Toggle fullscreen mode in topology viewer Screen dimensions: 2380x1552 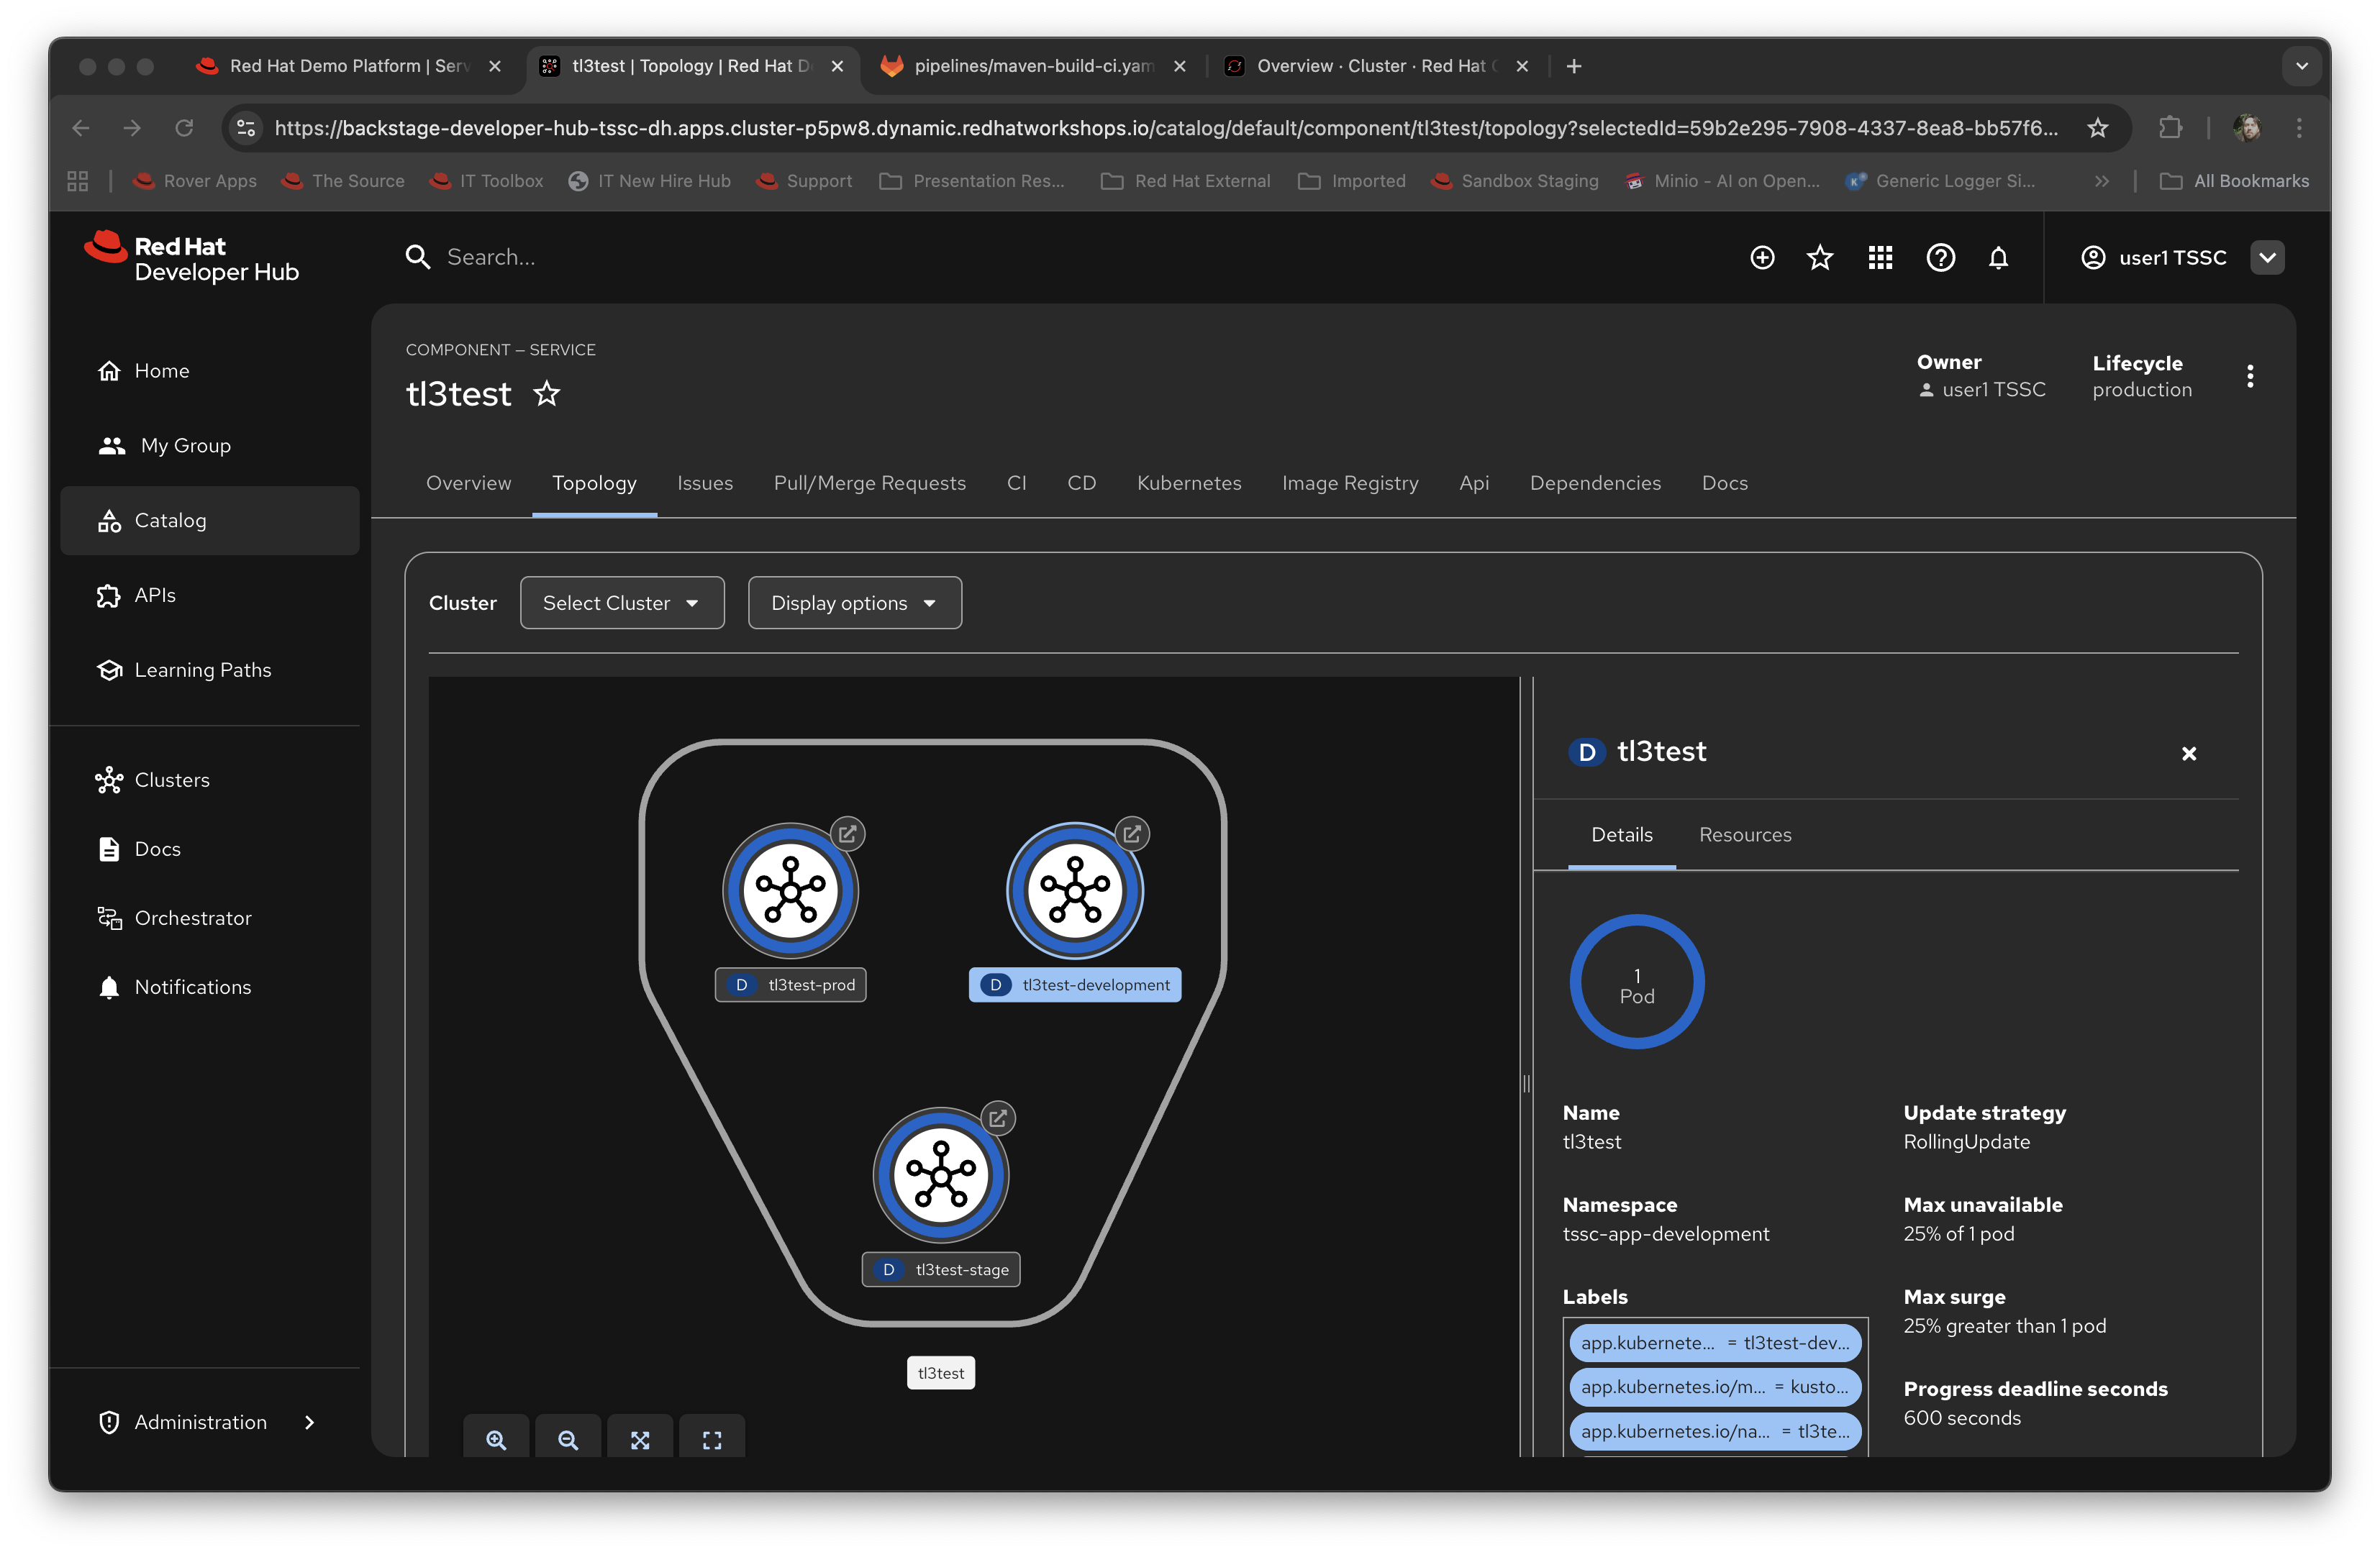[712, 1439]
